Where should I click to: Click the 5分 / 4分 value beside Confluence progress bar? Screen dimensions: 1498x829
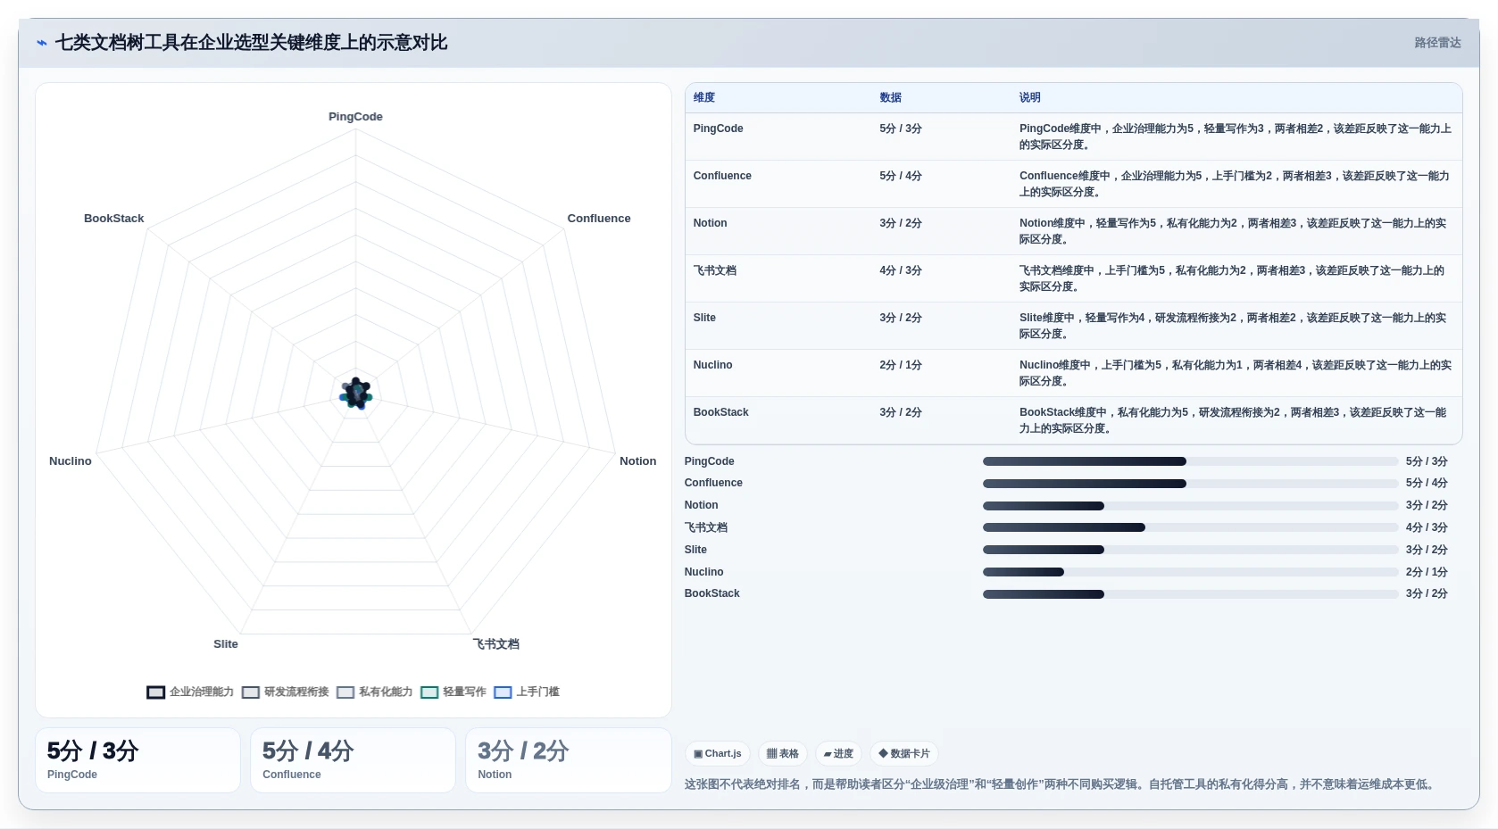coord(1427,484)
